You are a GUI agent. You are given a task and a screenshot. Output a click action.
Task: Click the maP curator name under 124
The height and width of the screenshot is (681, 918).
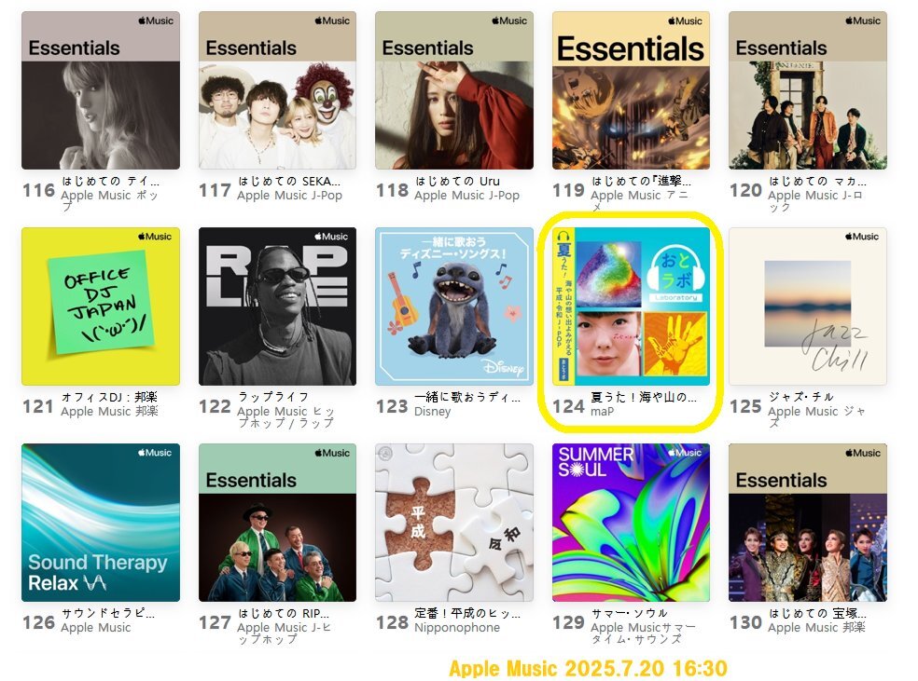tap(603, 412)
